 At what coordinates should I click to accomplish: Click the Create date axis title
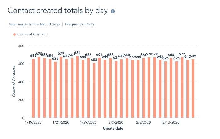[113, 128]
